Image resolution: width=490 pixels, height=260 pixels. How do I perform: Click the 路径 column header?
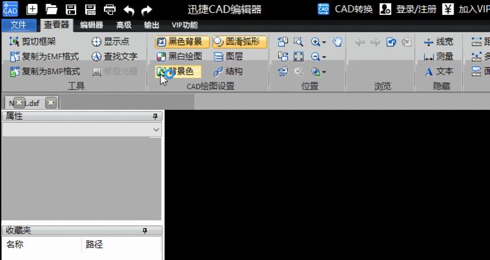pyautogui.click(x=122, y=244)
